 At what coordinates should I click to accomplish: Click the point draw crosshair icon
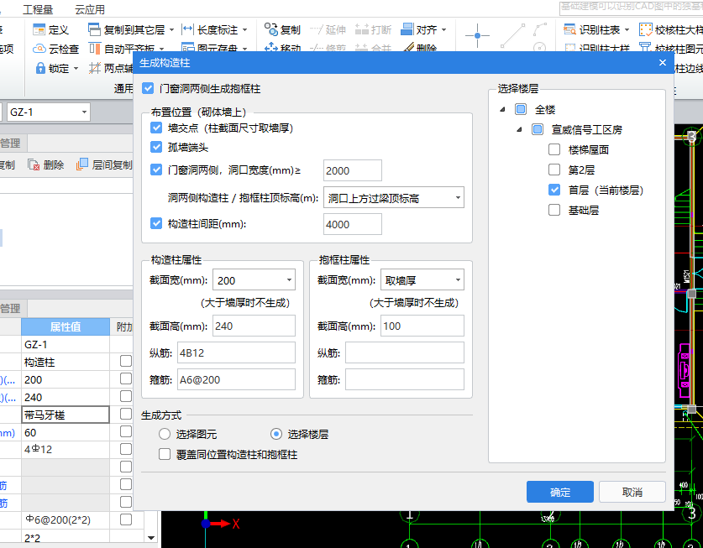tap(477, 35)
